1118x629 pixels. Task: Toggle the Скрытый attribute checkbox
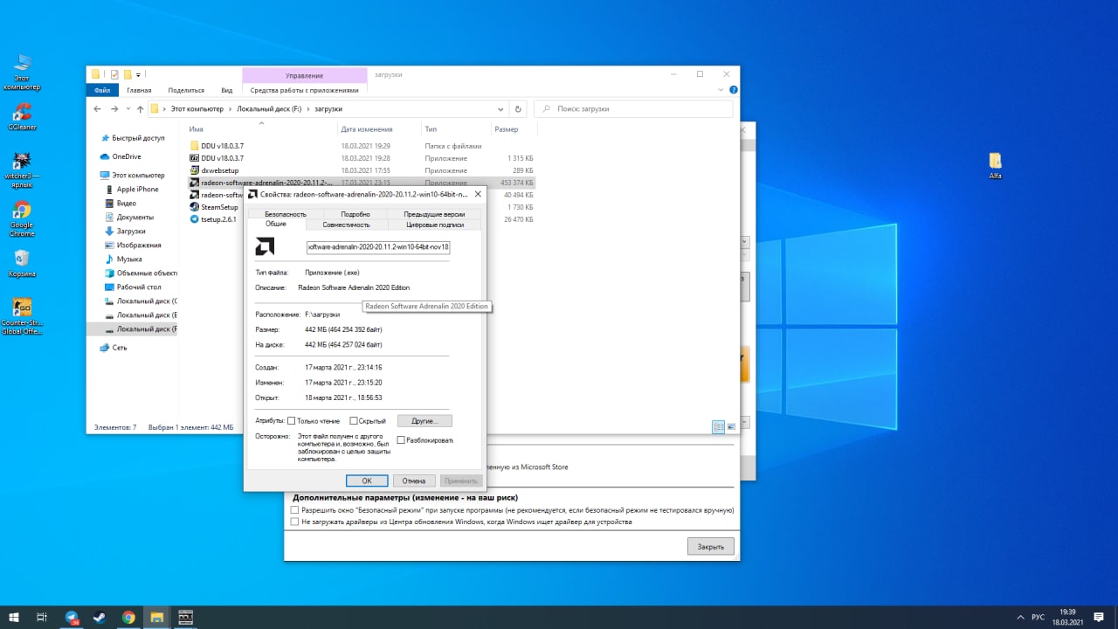click(354, 421)
